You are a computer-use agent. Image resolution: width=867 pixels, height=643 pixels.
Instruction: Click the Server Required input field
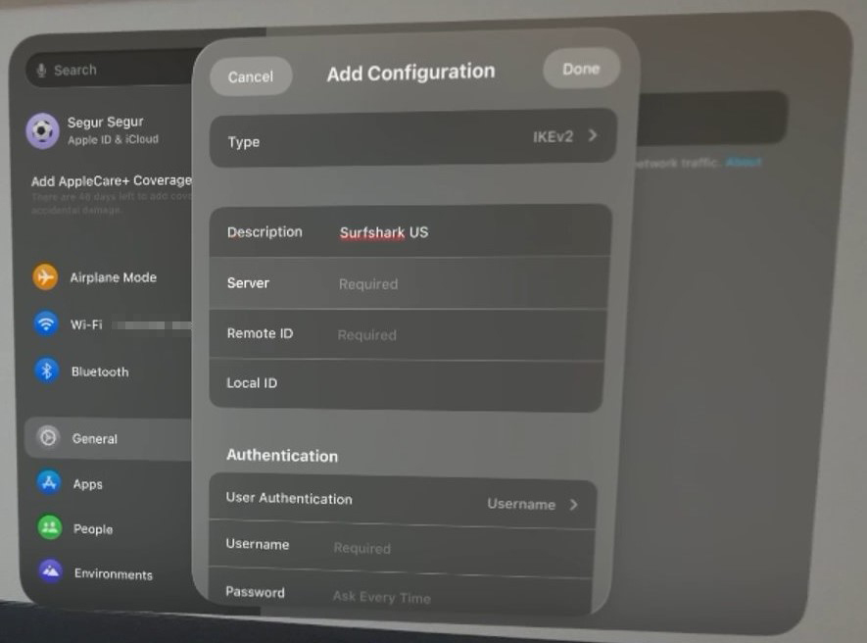pos(411,283)
